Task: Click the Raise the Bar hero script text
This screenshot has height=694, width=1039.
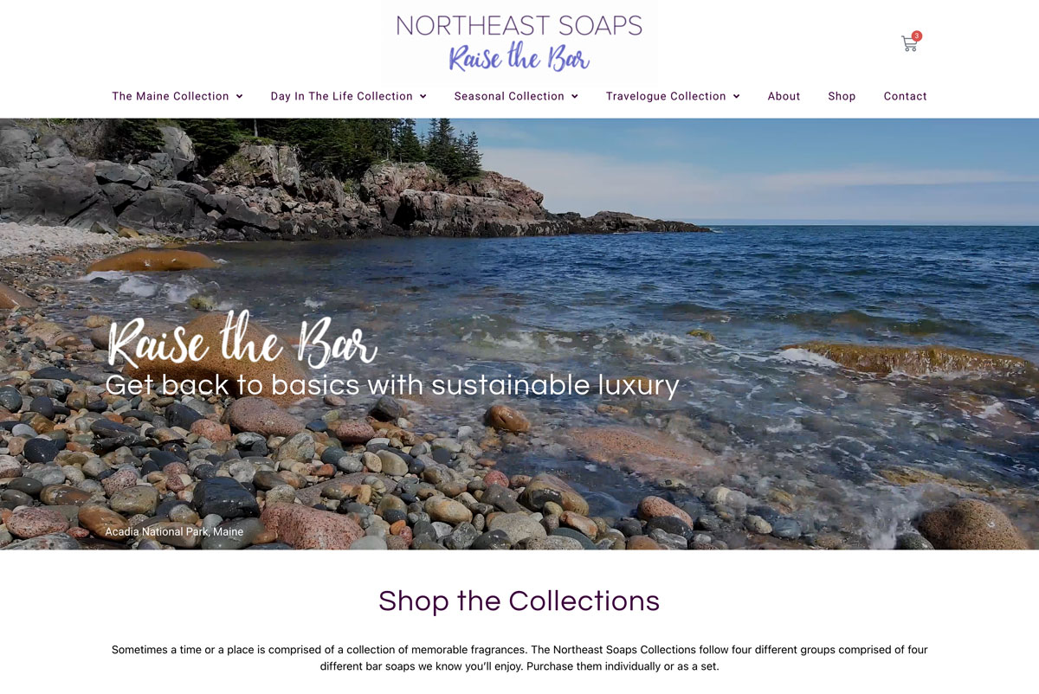Action: click(x=242, y=342)
